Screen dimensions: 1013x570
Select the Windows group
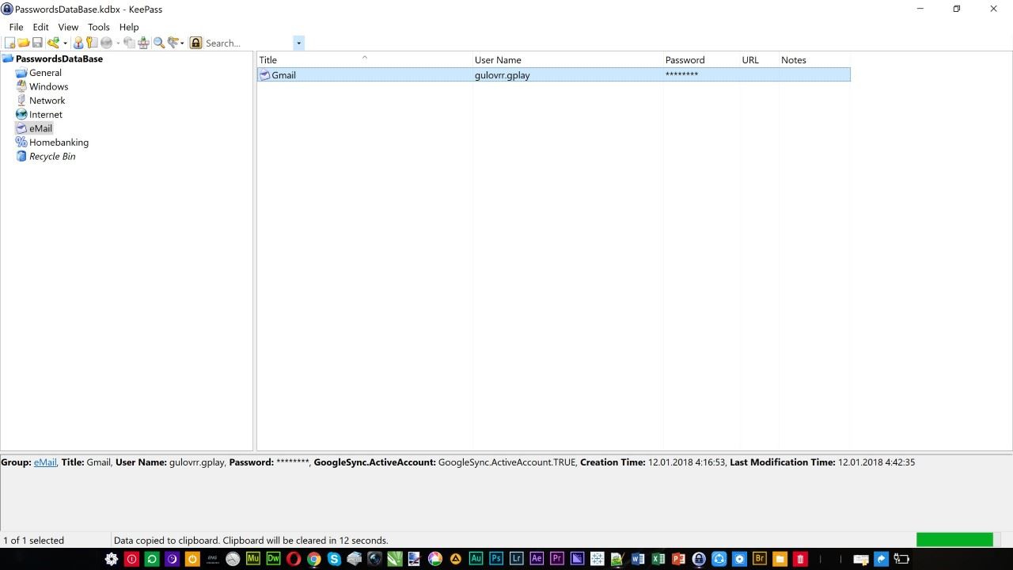[x=48, y=86]
